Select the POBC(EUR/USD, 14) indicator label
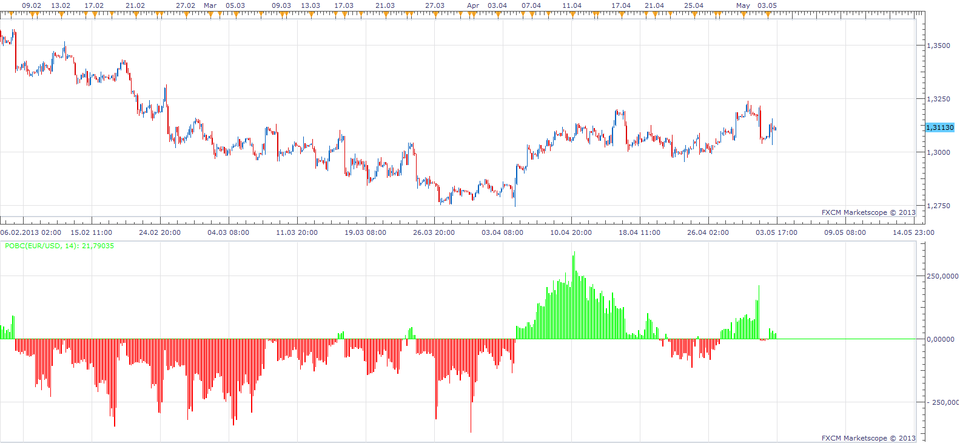Image resolution: width=960 pixels, height=443 pixels. 59,246
